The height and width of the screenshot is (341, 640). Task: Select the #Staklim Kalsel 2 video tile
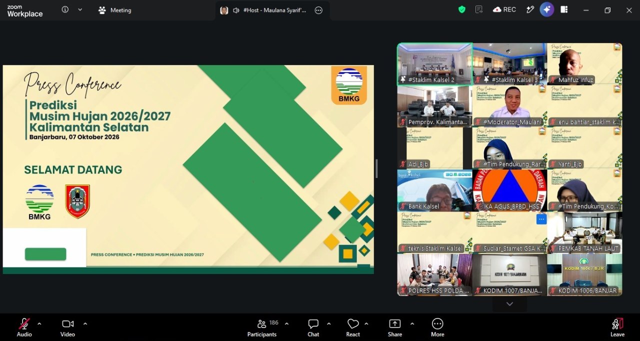point(434,63)
